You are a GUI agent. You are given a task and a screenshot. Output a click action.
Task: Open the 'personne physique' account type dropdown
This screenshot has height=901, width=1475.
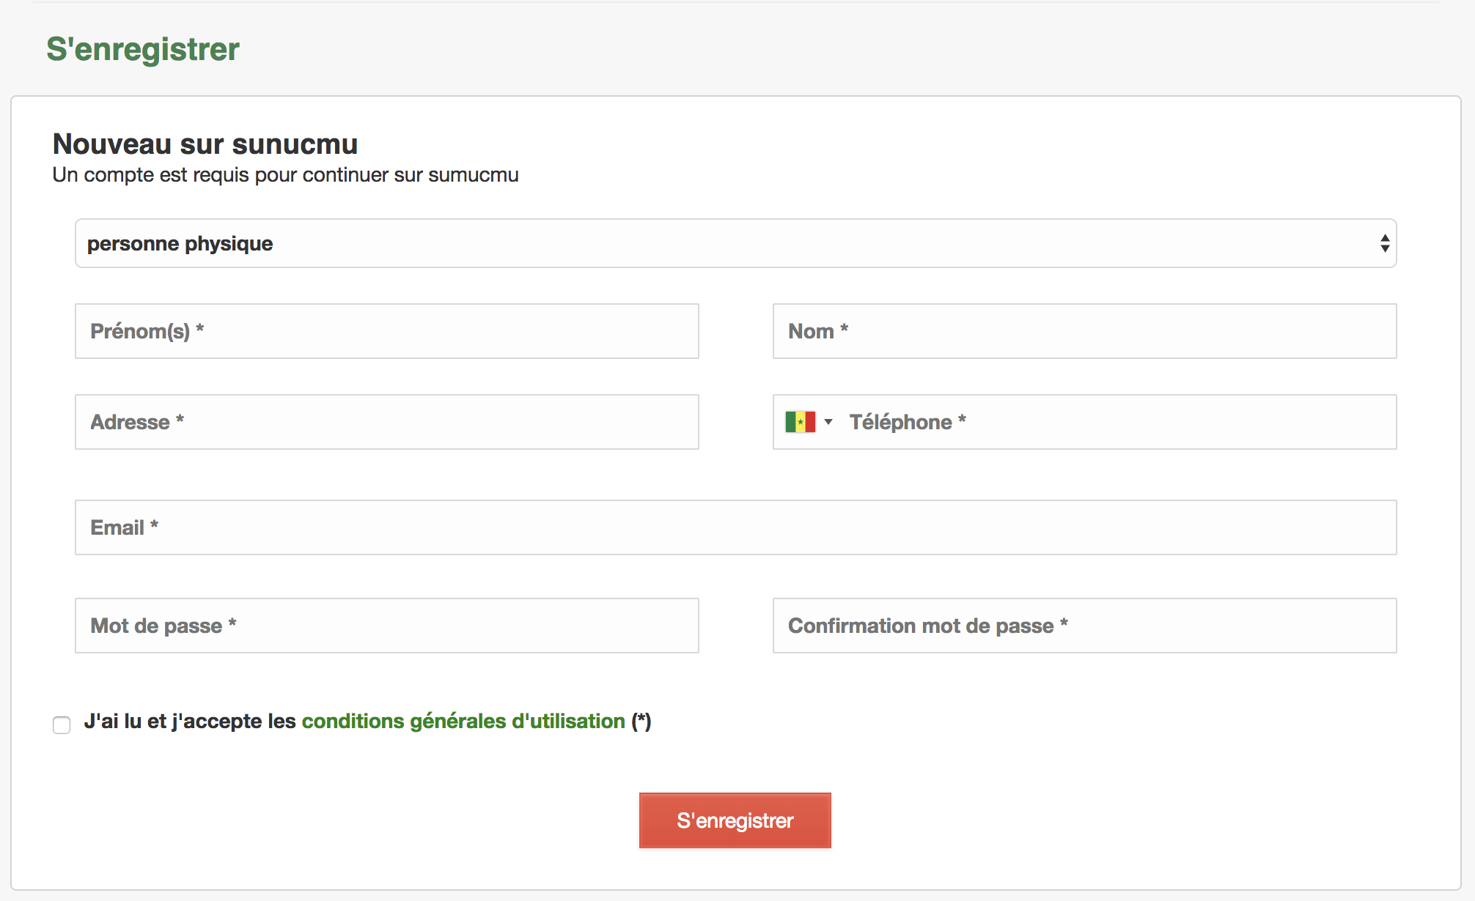point(735,243)
